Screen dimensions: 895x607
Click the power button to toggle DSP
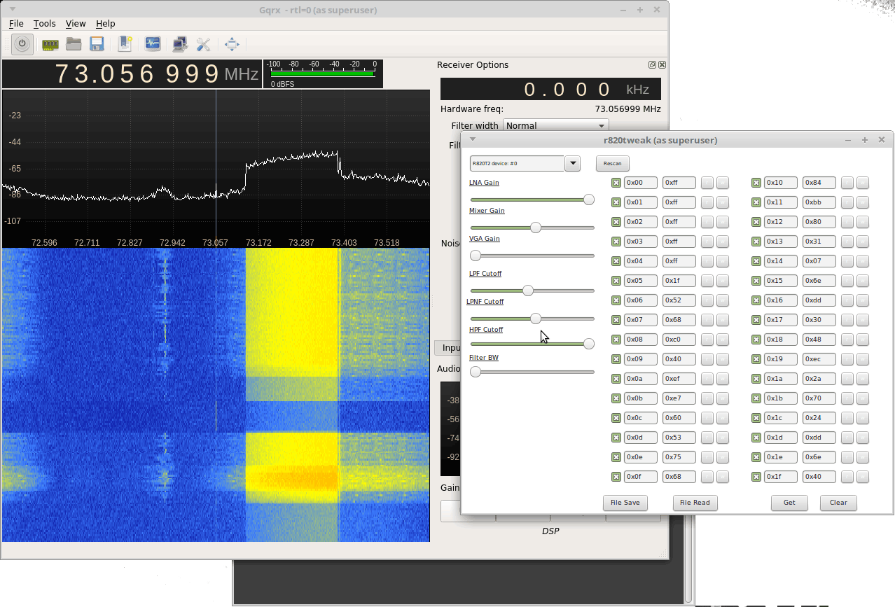[22, 44]
